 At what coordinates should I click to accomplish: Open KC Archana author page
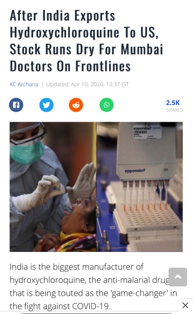click(x=24, y=84)
